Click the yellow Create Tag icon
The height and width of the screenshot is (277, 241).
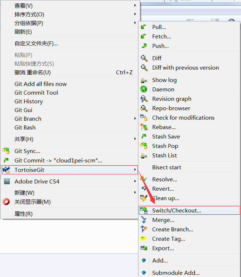coord(143,239)
